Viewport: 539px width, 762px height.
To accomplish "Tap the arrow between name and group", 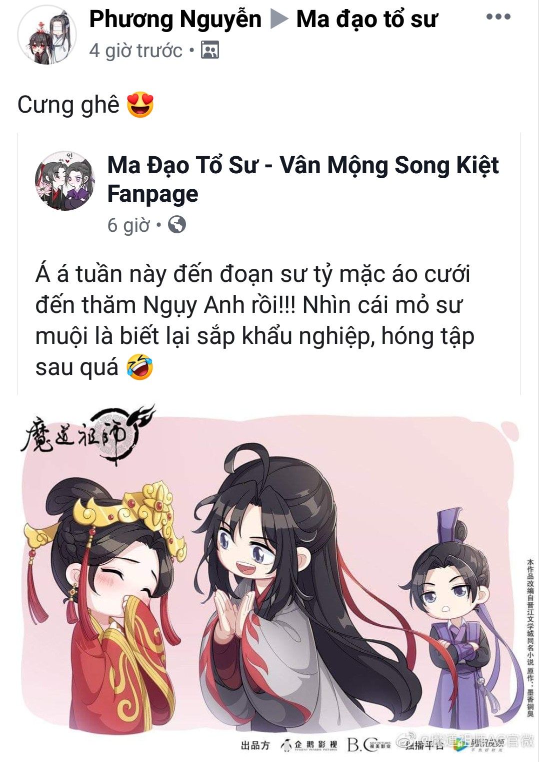I will tap(279, 20).
